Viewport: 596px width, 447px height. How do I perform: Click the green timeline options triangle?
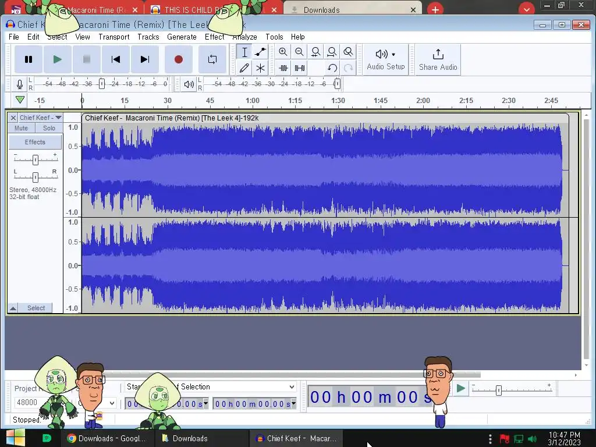[x=20, y=100]
